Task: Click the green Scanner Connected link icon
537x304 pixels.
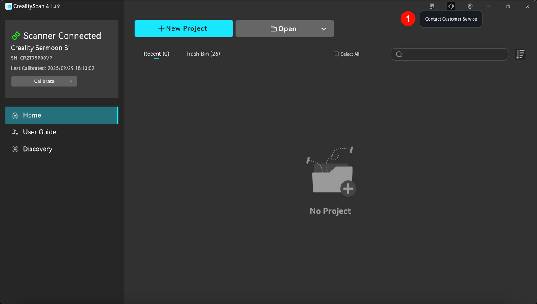Action: click(x=16, y=36)
